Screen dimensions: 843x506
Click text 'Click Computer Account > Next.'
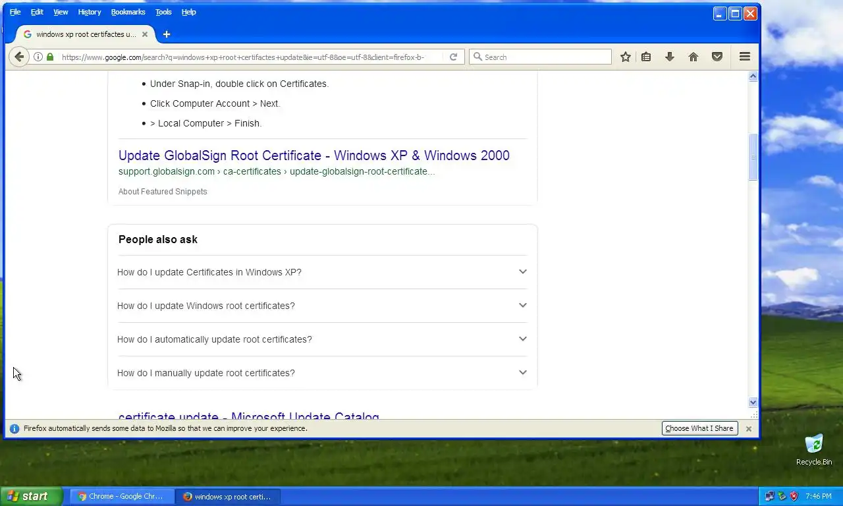[215, 103]
